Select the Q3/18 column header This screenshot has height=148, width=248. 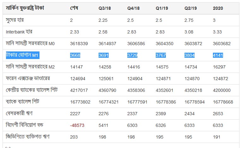pos(105,8)
